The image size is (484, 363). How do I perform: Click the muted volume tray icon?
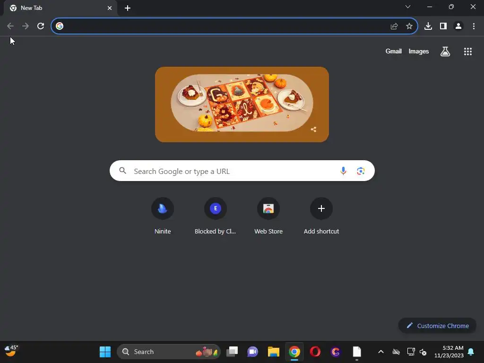pyautogui.click(x=423, y=352)
